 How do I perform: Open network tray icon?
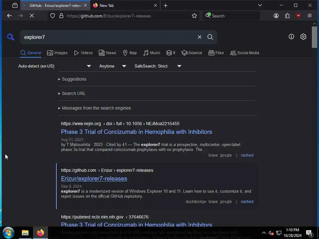[279, 233]
